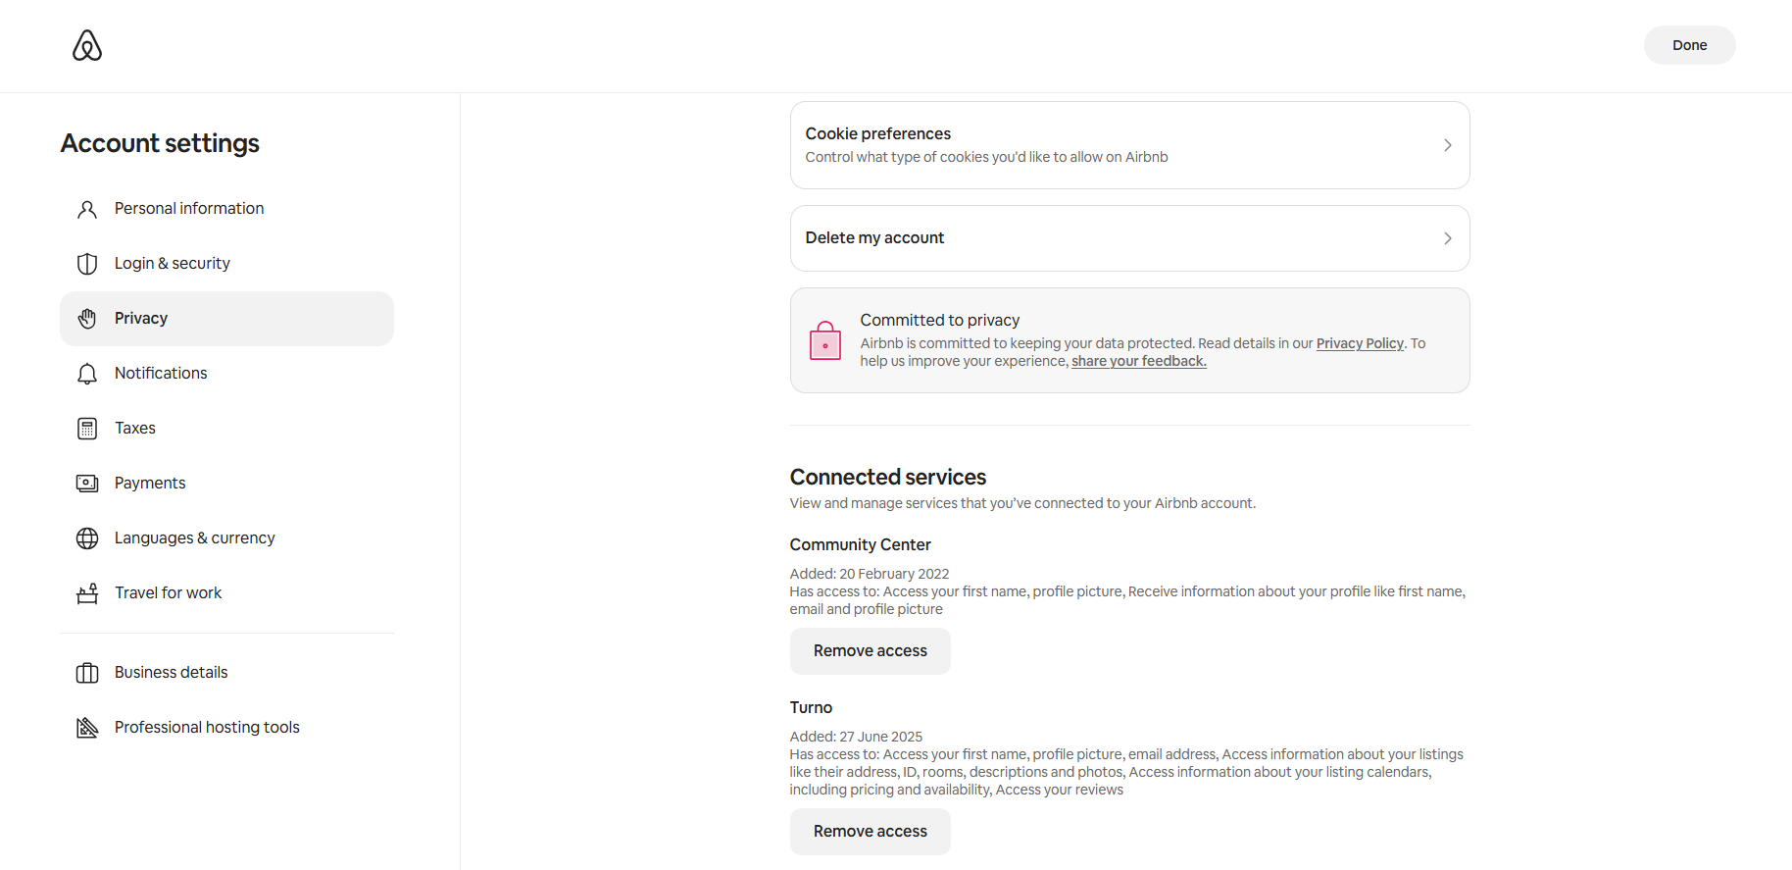This screenshot has height=870, width=1792.
Task: Click the Languages & currency globe icon
Action: pos(87,538)
